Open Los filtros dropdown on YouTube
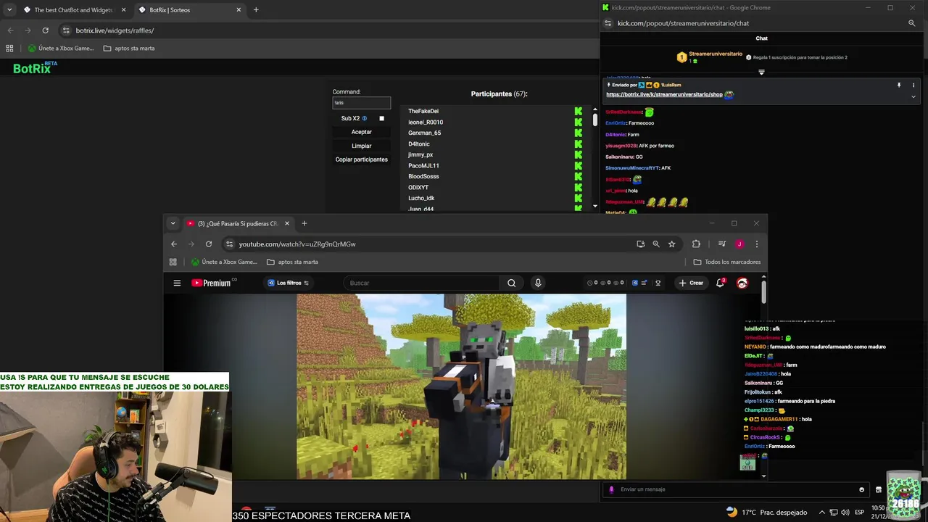928x522 pixels. tap(289, 283)
